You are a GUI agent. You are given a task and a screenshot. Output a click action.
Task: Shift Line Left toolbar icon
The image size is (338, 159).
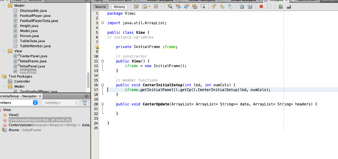tap(242, 7)
